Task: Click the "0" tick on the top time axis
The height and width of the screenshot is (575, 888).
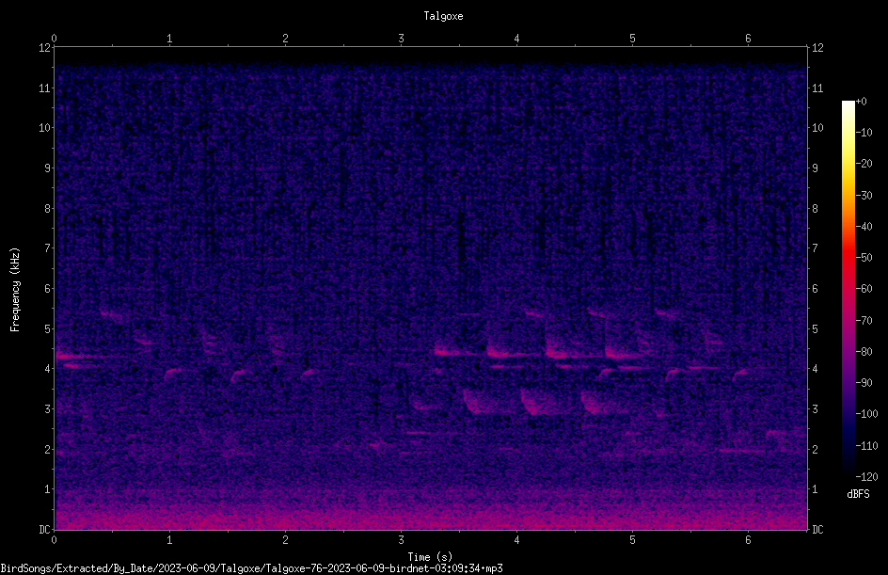Action: click(x=54, y=39)
